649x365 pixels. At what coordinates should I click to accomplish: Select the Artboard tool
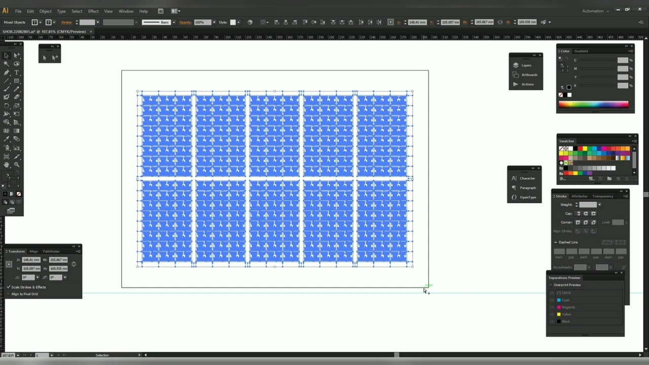click(6, 156)
